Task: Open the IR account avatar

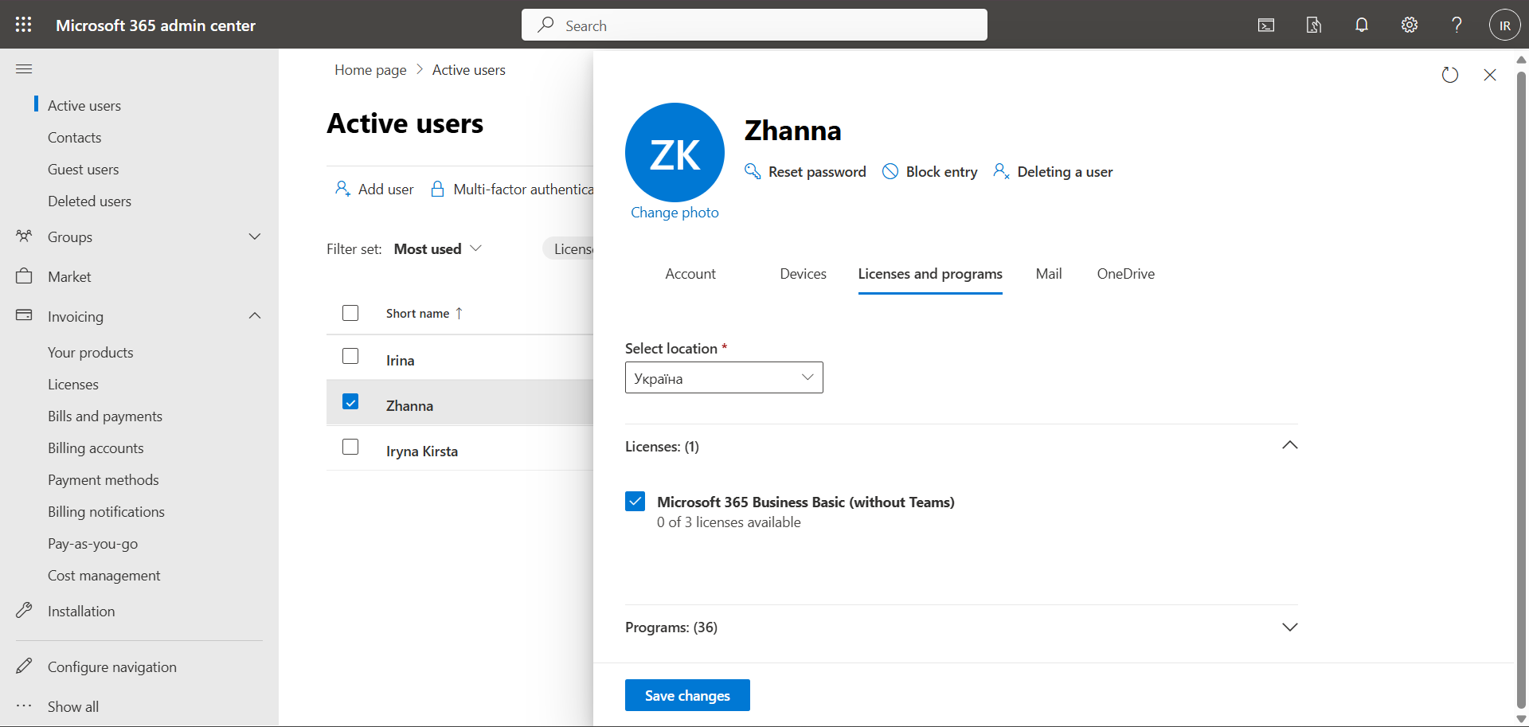Action: tap(1505, 25)
